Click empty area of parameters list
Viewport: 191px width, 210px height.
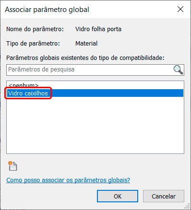pyautogui.click(x=95, y=125)
